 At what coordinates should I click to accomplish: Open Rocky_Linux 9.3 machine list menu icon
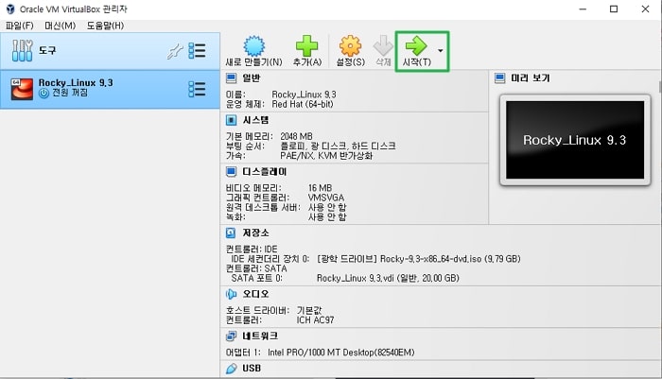click(x=197, y=89)
